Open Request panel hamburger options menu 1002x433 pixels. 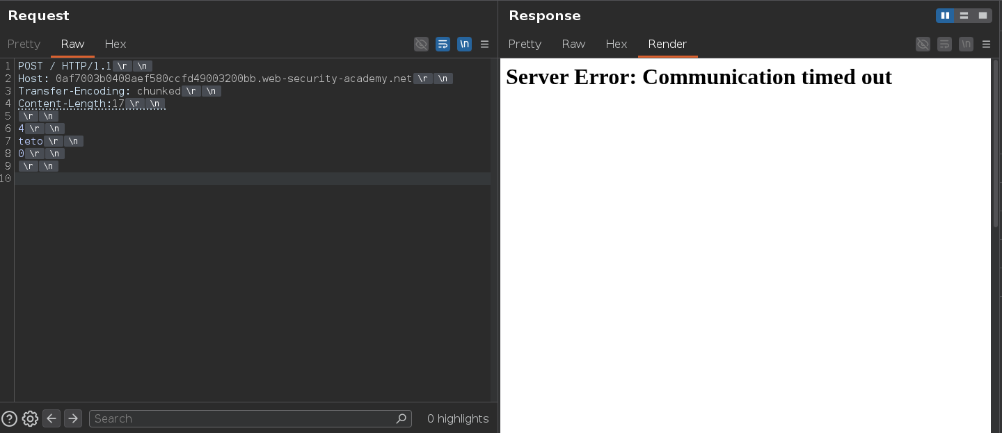point(485,44)
